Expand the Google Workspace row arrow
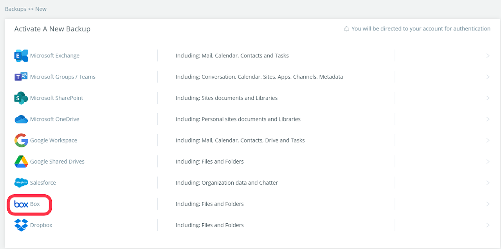The width and height of the screenshot is (501, 249). pyautogui.click(x=488, y=141)
